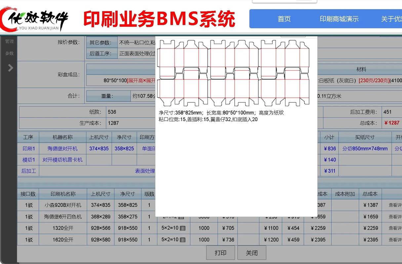Click the die-cut box layout diagram

[x=233, y=73]
